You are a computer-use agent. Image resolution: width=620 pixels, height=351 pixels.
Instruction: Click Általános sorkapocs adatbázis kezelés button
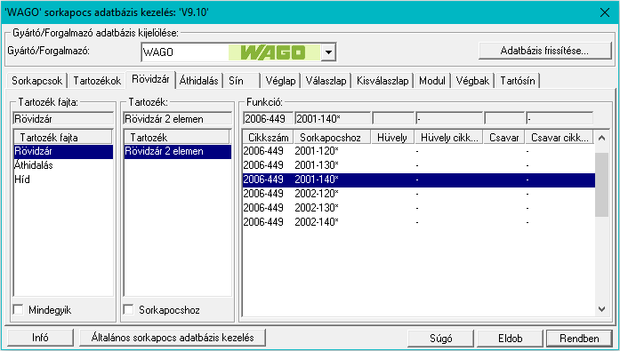click(x=173, y=338)
